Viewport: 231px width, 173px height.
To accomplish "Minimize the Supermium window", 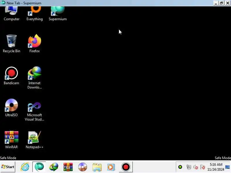I will pyautogui.click(x=216, y=3).
